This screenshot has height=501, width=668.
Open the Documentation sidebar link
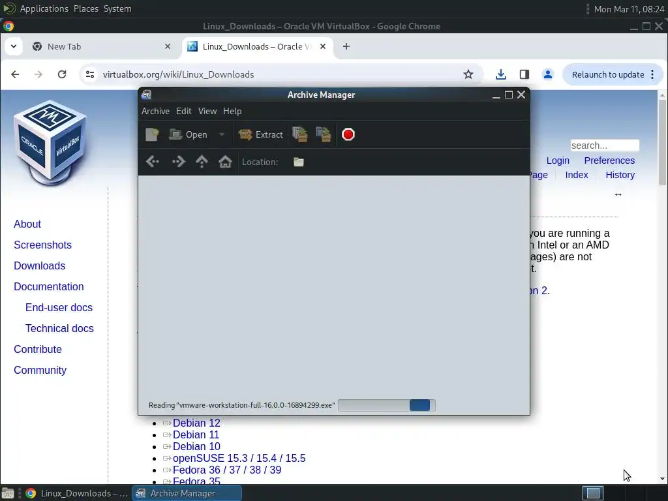pyautogui.click(x=48, y=287)
